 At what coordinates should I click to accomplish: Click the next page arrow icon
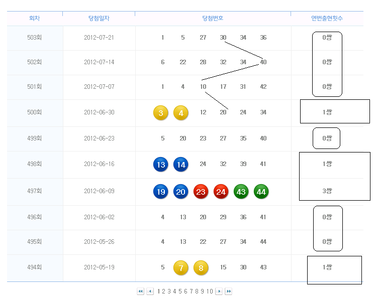219,291
